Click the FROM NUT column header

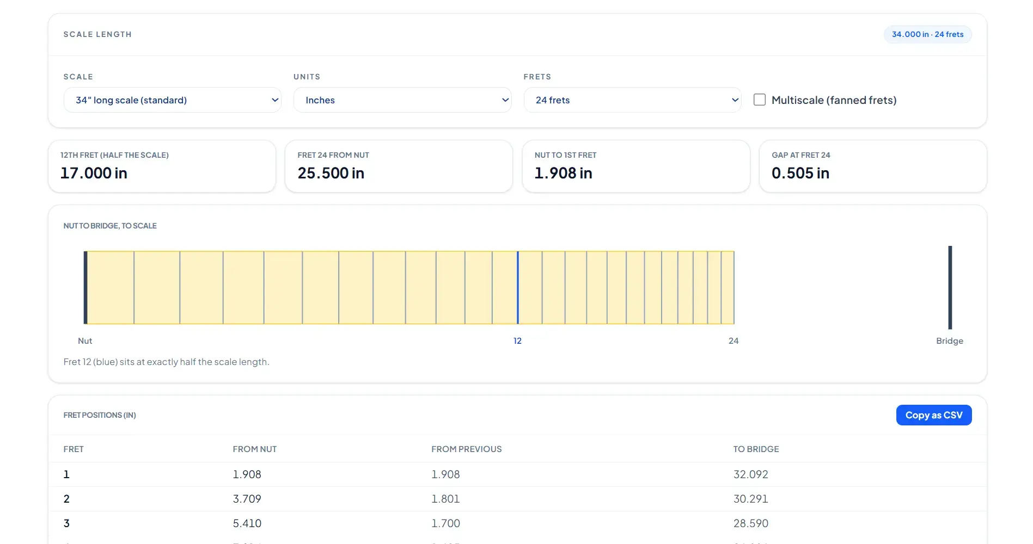tap(255, 449)
